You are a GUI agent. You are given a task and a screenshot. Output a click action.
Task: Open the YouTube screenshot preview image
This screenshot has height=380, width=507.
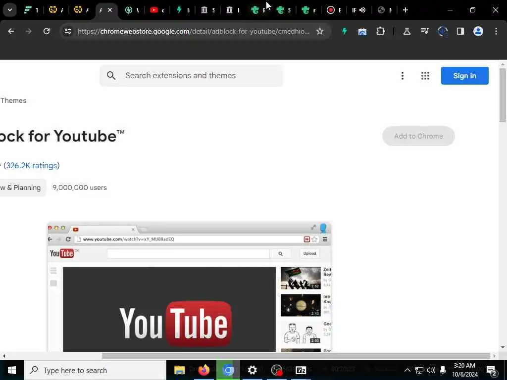(190, 287)
